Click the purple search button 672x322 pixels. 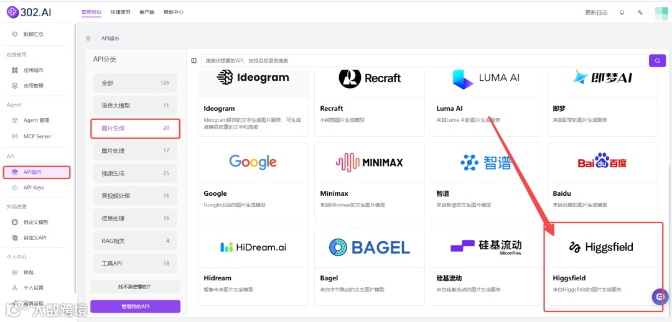point(658,61)
